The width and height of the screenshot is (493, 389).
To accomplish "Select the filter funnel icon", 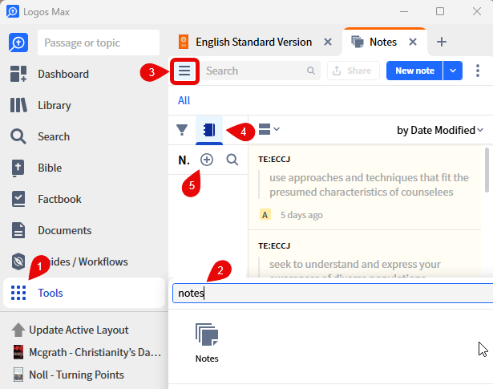I will (x=182, y=130).
